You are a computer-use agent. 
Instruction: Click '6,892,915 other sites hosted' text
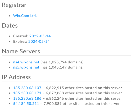[x=71, y=88]
